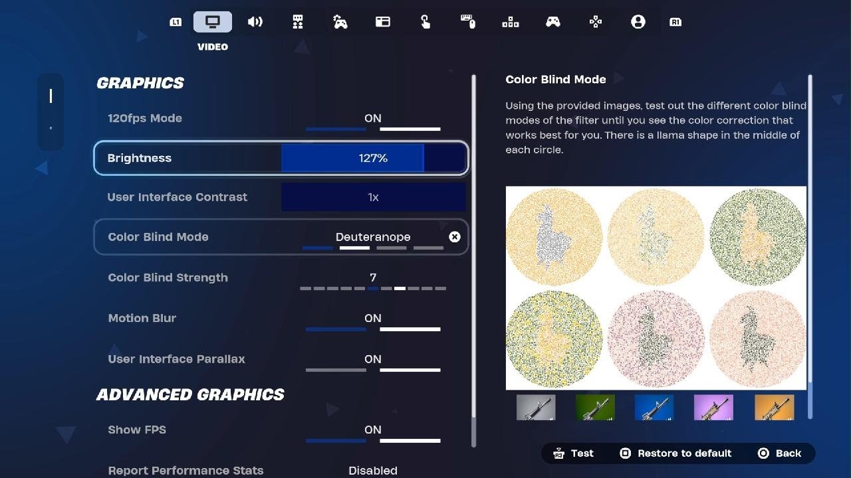
Task: Toggle the 120fps Mode switch
Action: tap(373, 122)
